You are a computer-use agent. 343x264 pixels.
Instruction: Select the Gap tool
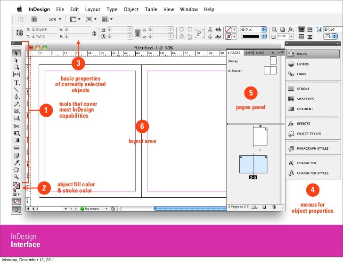click(16, 74)
